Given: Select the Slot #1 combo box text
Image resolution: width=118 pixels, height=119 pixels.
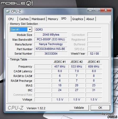Looking at the screenshot, I should pos(19,30).
